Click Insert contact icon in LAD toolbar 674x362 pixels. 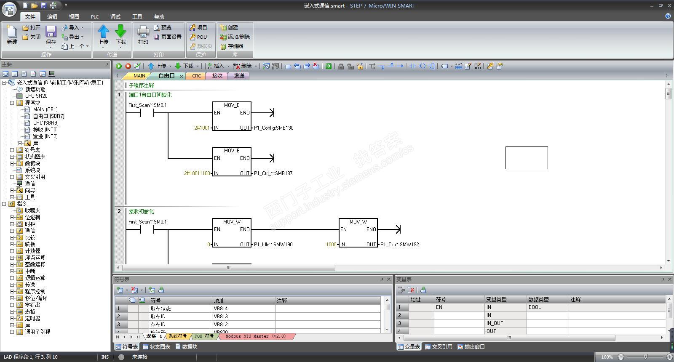412,66
